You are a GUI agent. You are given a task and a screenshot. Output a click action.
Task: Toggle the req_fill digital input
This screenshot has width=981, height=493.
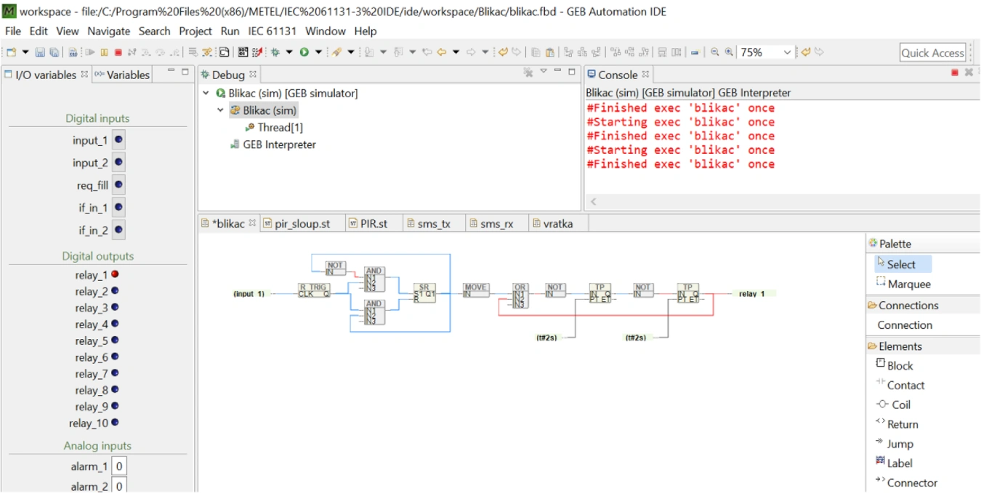pos(118,185)
